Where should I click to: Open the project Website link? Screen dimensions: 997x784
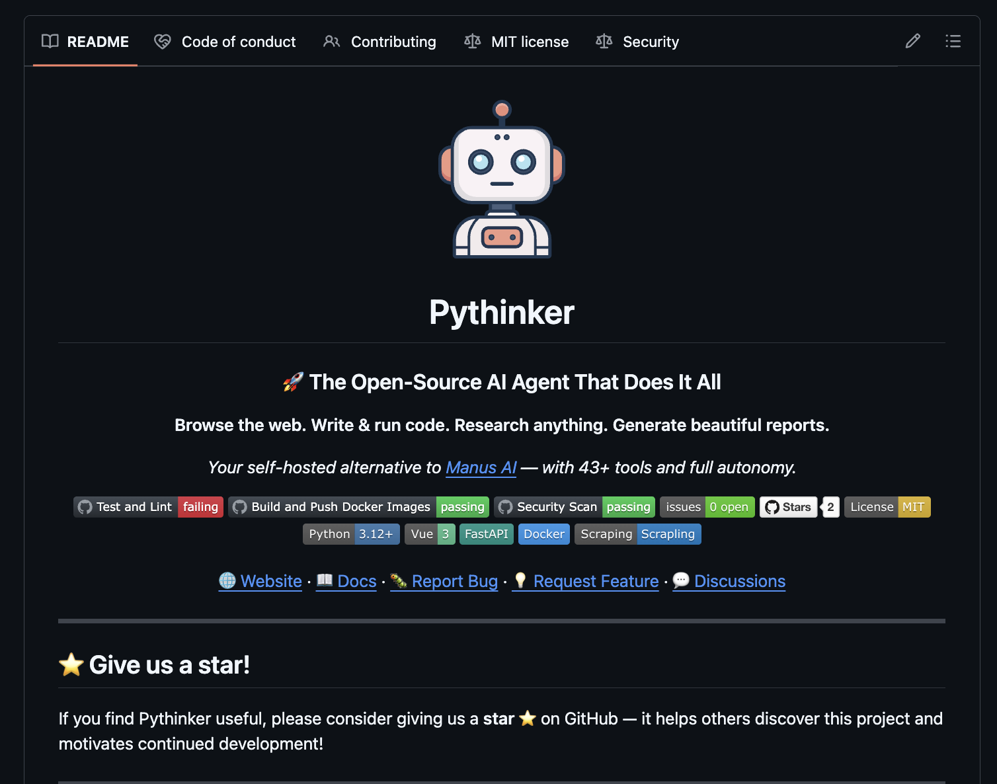tap(271, 581)
